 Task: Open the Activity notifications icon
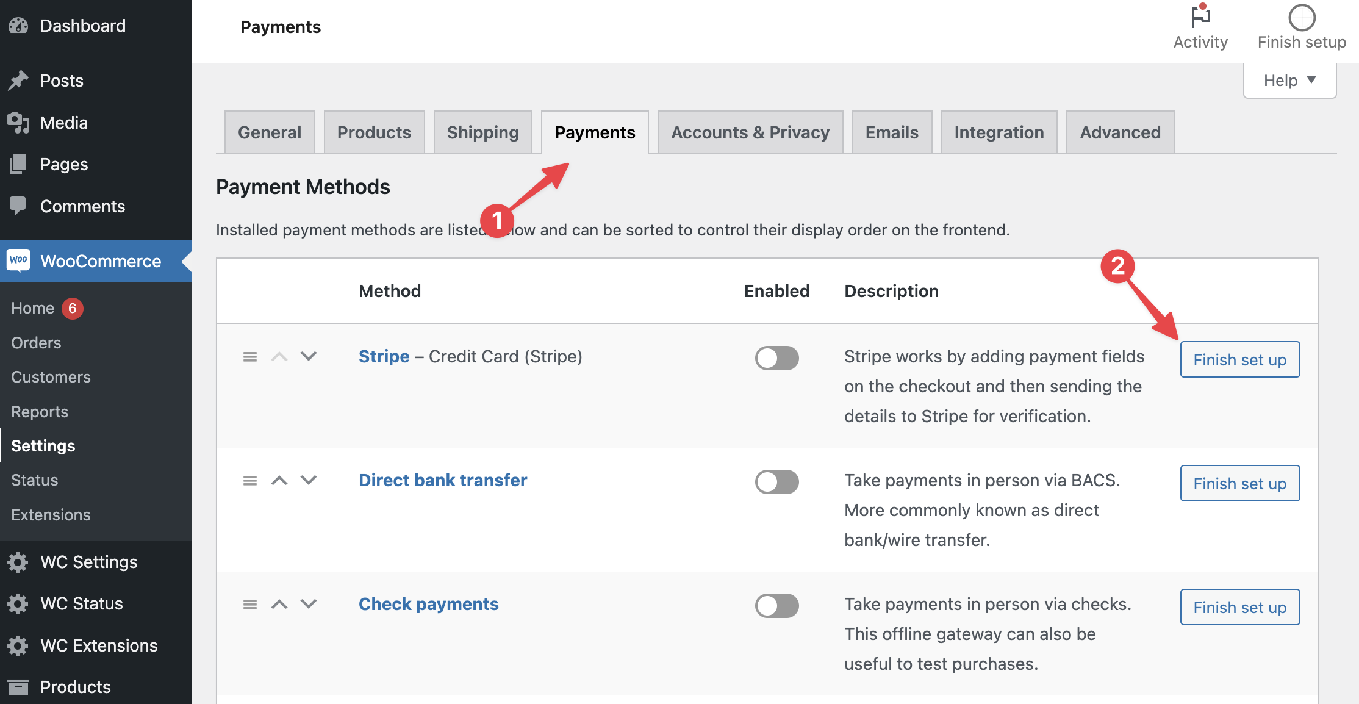click(x=1199, y=16)
